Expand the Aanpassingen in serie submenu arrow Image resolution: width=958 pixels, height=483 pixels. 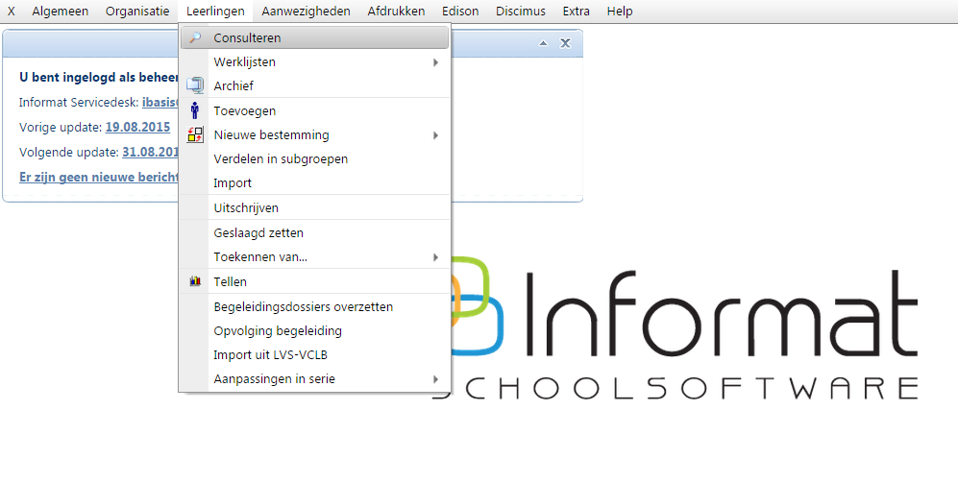coord(435,379)
